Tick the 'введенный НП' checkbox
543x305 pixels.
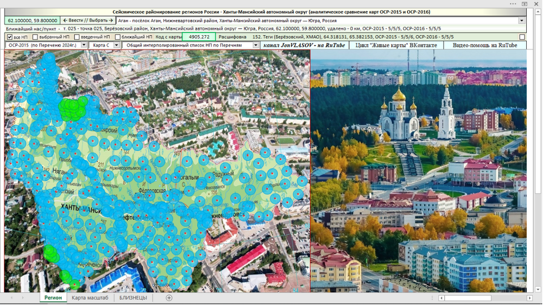click(x=77, y=37)
